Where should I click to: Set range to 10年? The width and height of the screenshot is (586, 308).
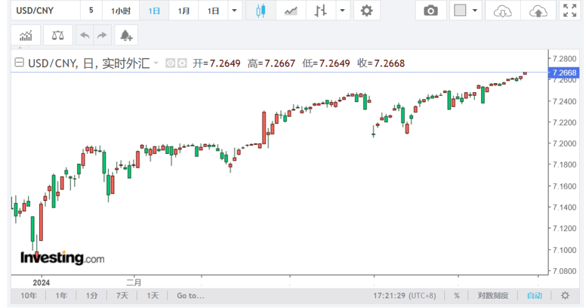coord(29,296)
